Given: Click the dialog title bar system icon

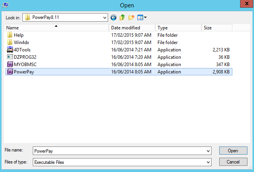Looking at the screenshot, I should (x=5, y=5).
